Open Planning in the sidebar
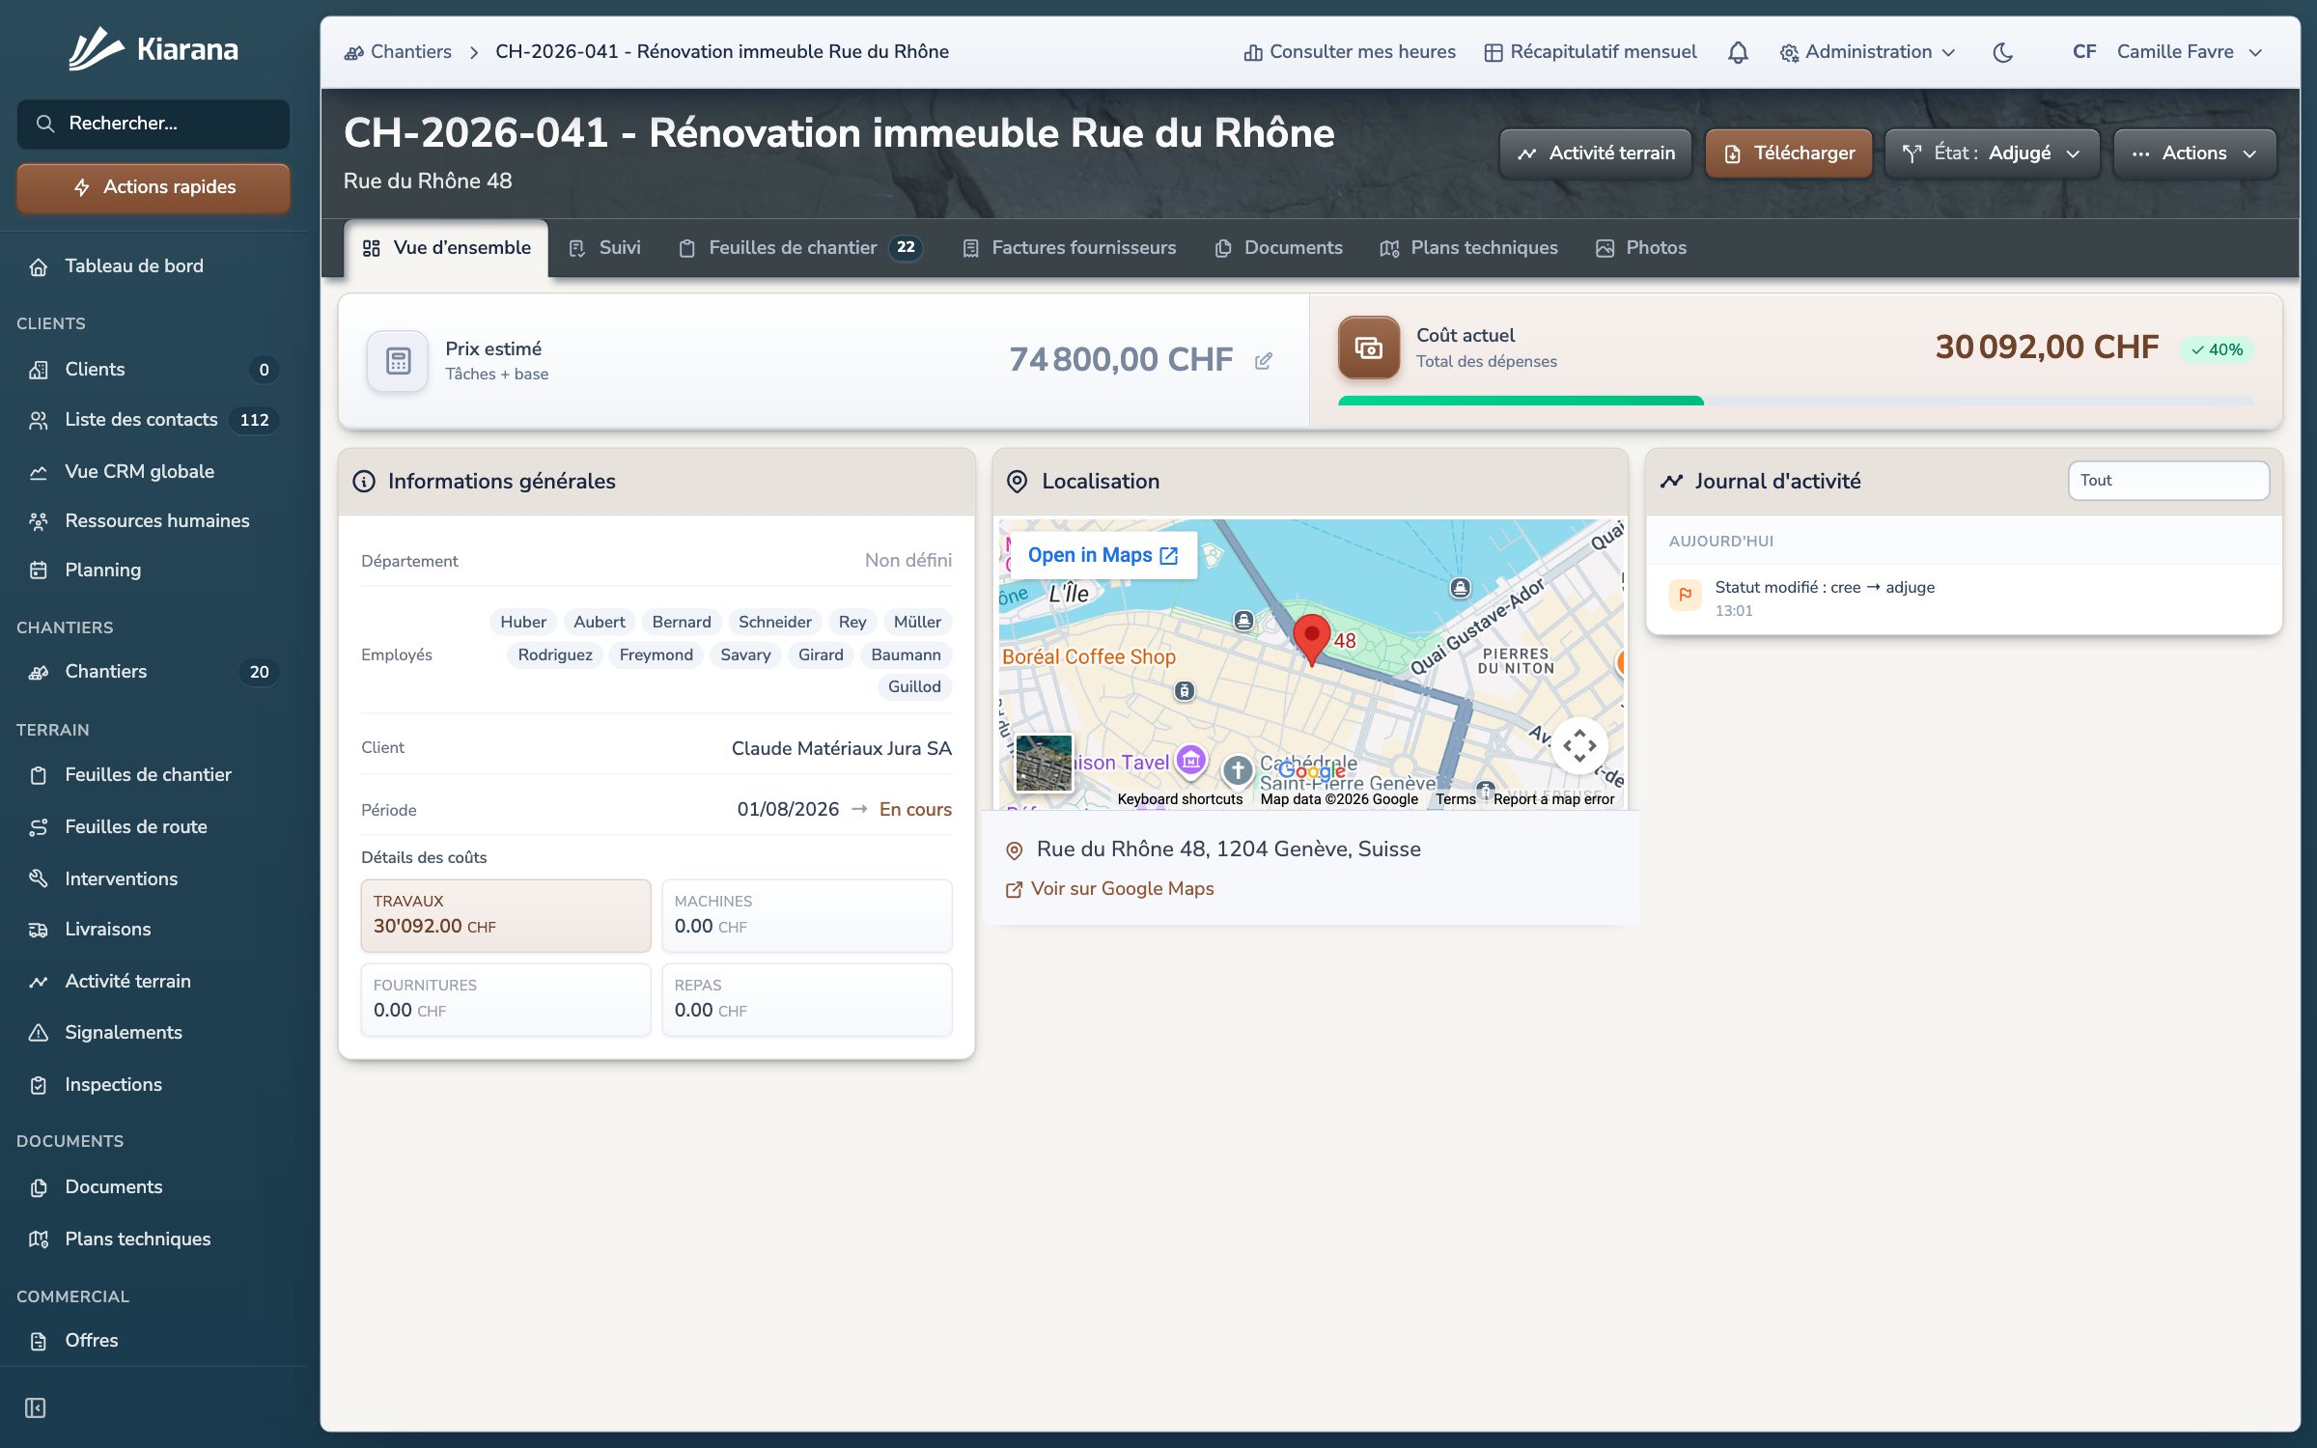The height and width of the screenshot is (1448, 2317). coord(154,570)
